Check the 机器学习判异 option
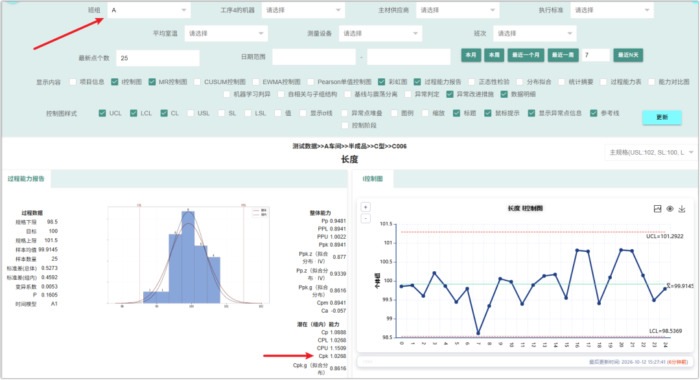Viewport: 700px width, 380px height. [227, 94]
